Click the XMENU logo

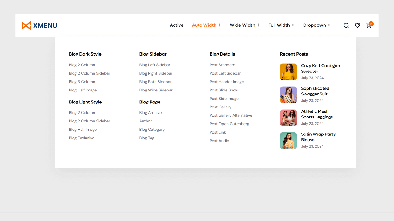39,25
